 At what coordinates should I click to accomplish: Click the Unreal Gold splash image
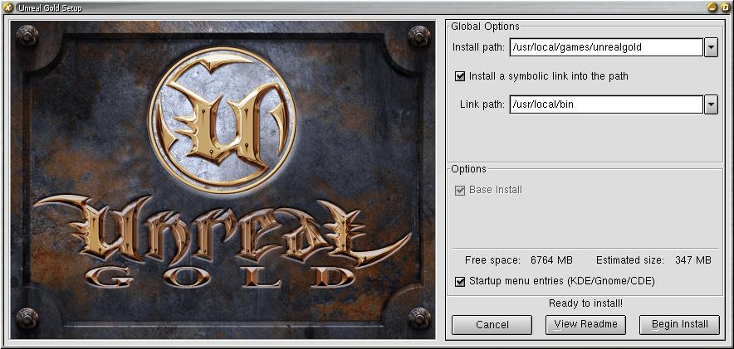(x=223, y=180)
